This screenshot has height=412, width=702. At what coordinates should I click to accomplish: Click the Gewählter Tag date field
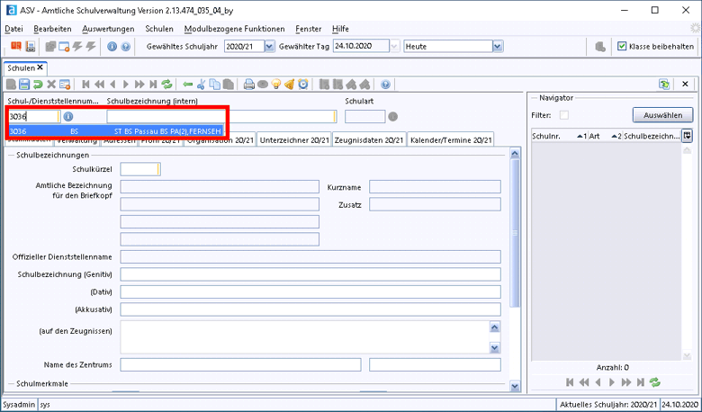(361, 46)
